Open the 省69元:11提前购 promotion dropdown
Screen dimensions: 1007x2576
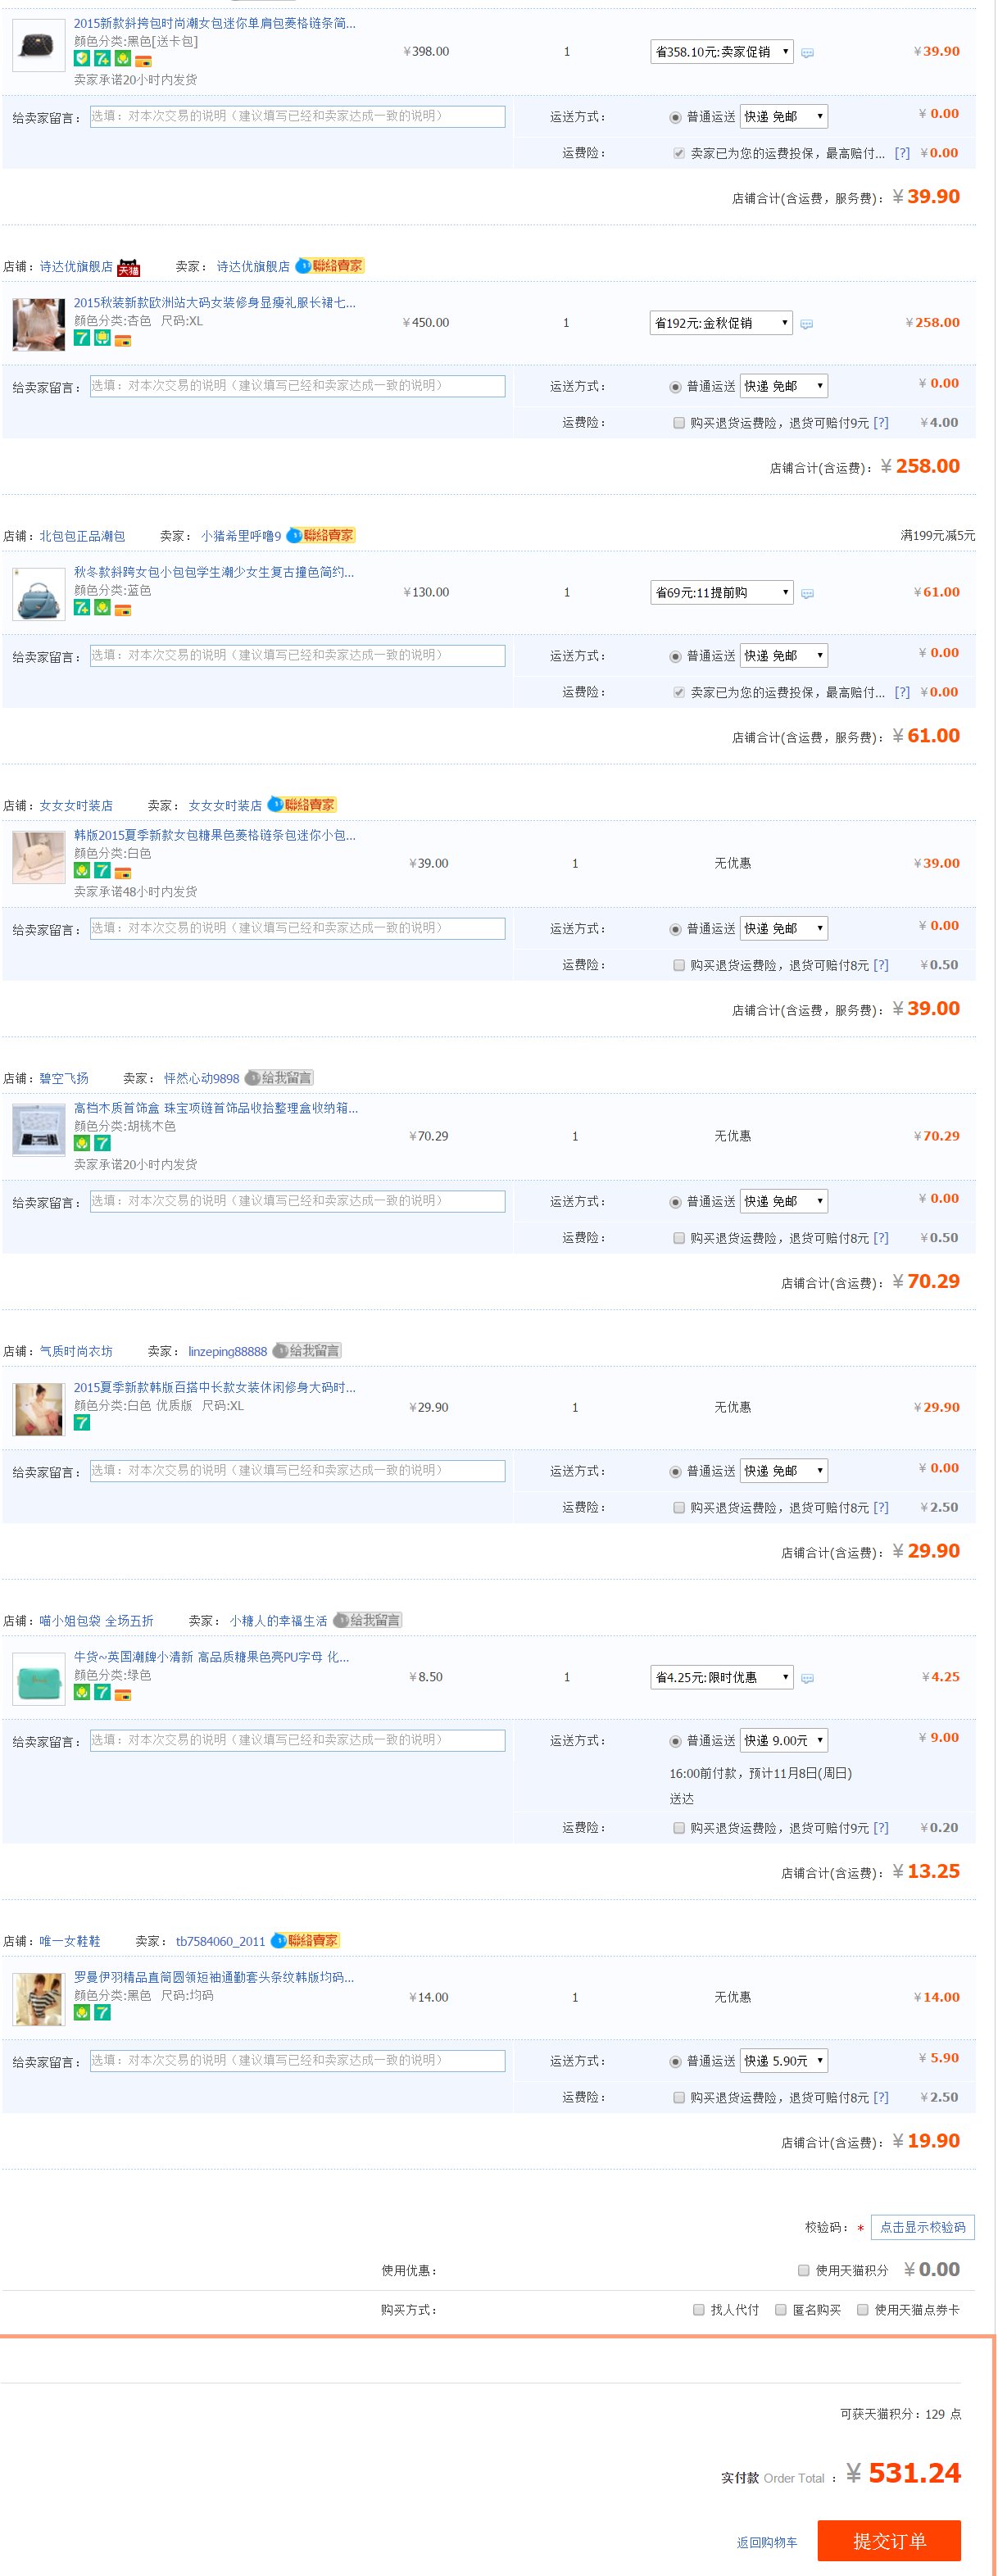(721, 593)
